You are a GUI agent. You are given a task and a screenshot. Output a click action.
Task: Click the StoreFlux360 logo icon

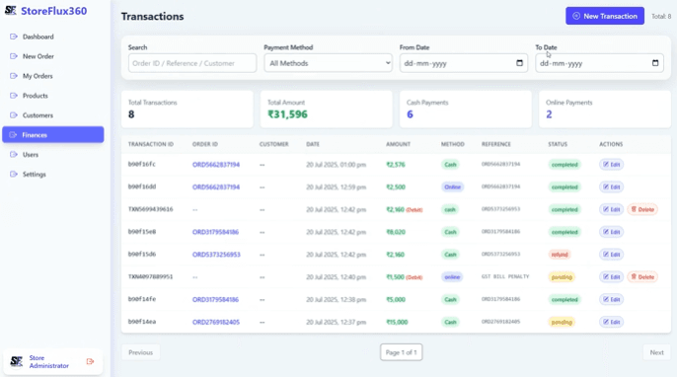[10, 11]
